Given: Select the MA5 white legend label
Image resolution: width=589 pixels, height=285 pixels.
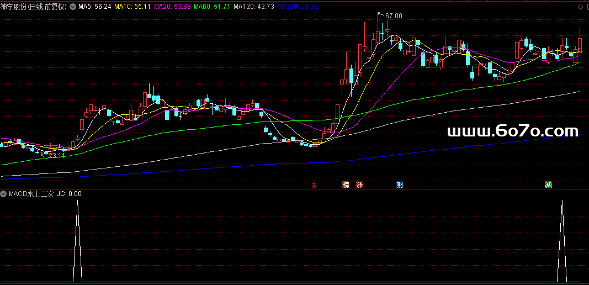Looking at the screenshot, I should click(x=94, y=7).
